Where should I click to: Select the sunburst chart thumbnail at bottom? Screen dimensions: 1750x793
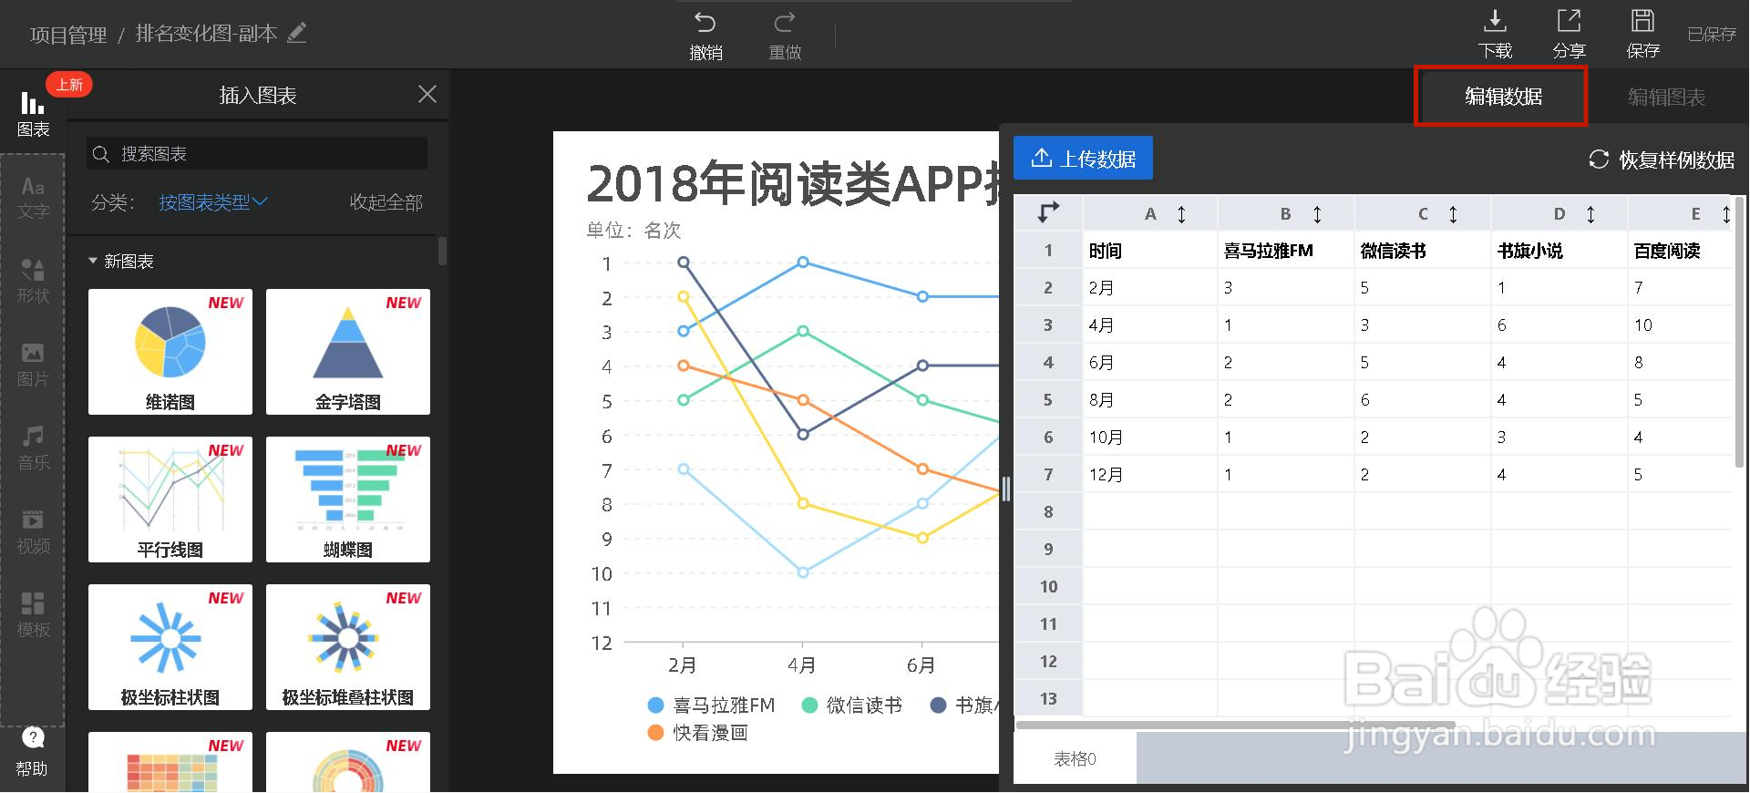point(348,762)
